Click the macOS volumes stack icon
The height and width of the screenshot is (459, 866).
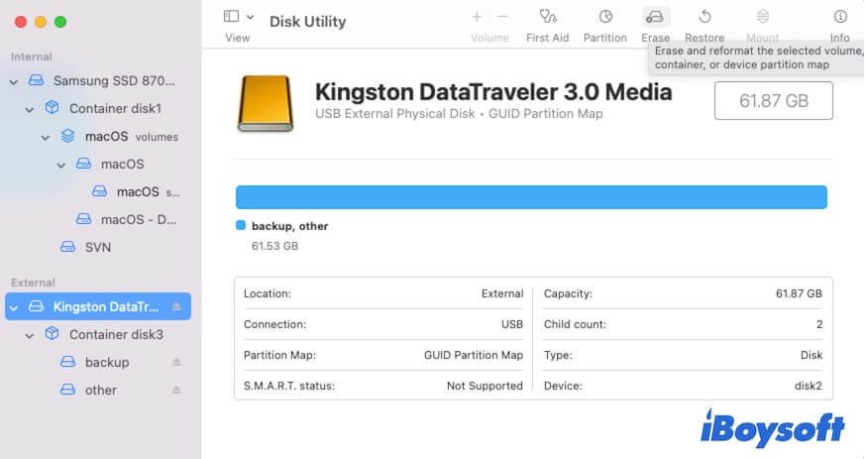point(68,136)
